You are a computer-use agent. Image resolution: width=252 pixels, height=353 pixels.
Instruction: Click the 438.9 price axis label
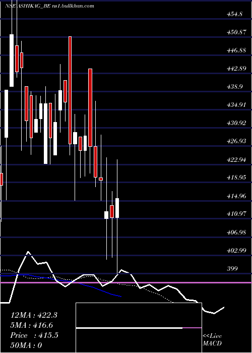pos(234,87)
